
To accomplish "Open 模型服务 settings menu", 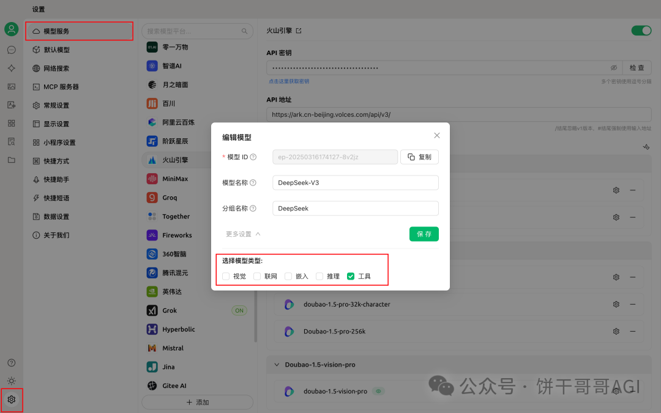I will [x=79, y=31].
